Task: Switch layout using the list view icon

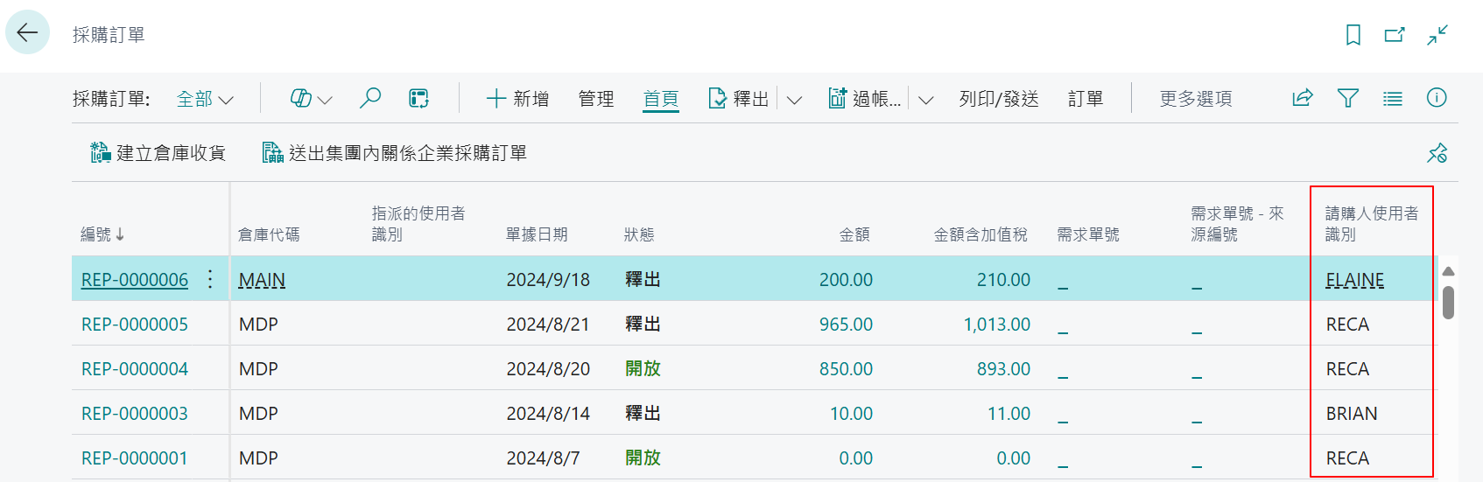Action: coord(1393,99)
